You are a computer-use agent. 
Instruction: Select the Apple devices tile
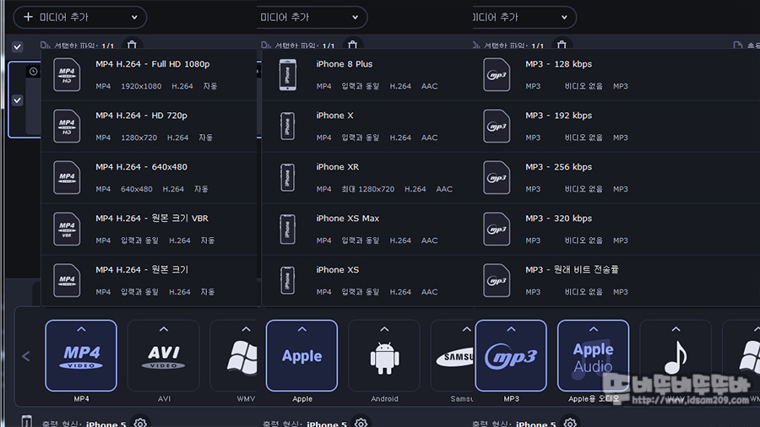pyautogui.click(x=301, y=355)
